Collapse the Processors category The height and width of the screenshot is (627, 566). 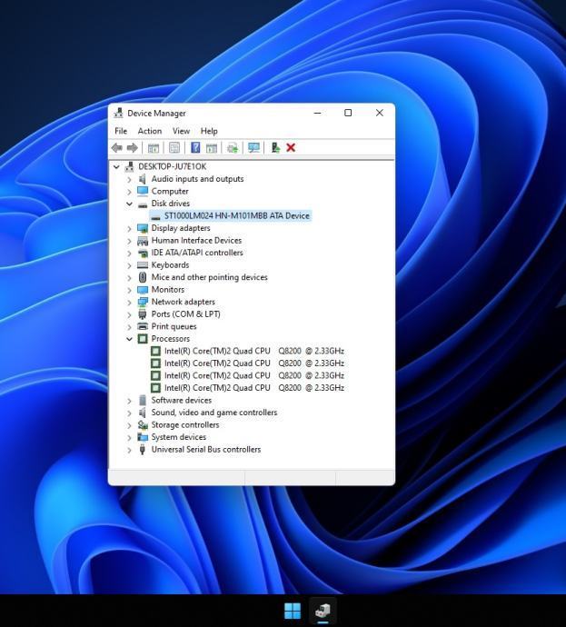point(130,339)
